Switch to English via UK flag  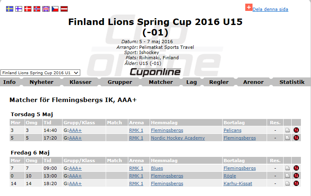pyautogui.click(x=46, y=9)
